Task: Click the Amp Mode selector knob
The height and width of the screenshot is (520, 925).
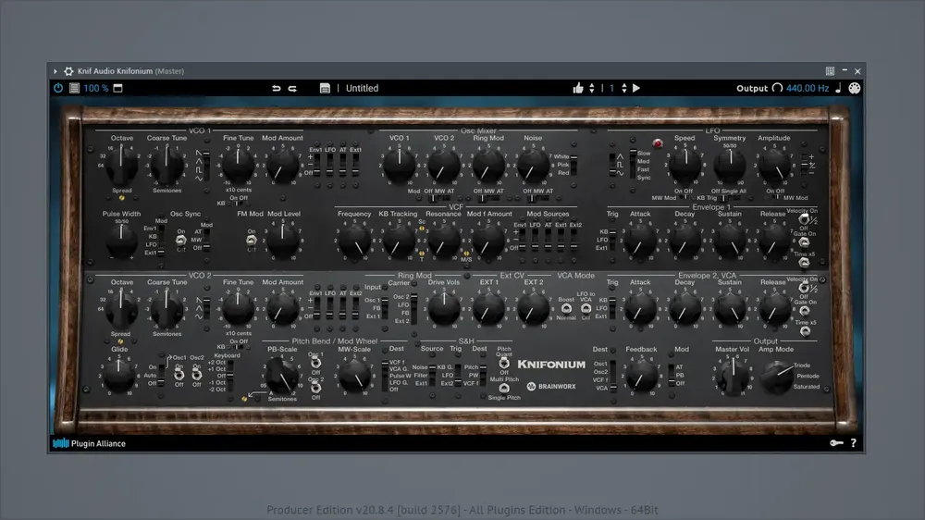Action: [776, 377]
